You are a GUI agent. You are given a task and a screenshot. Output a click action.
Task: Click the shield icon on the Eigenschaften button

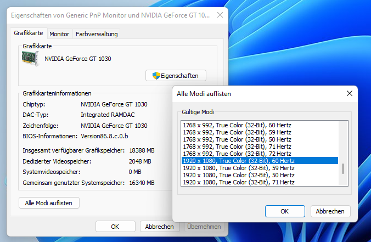click(x=156, y=76)
